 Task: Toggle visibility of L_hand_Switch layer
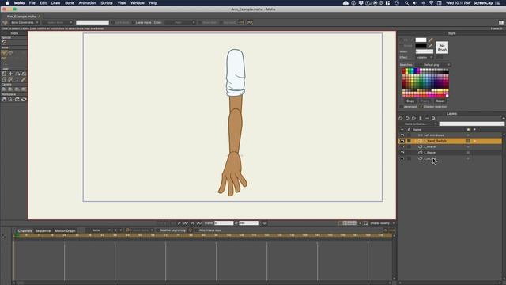[402, 141]
